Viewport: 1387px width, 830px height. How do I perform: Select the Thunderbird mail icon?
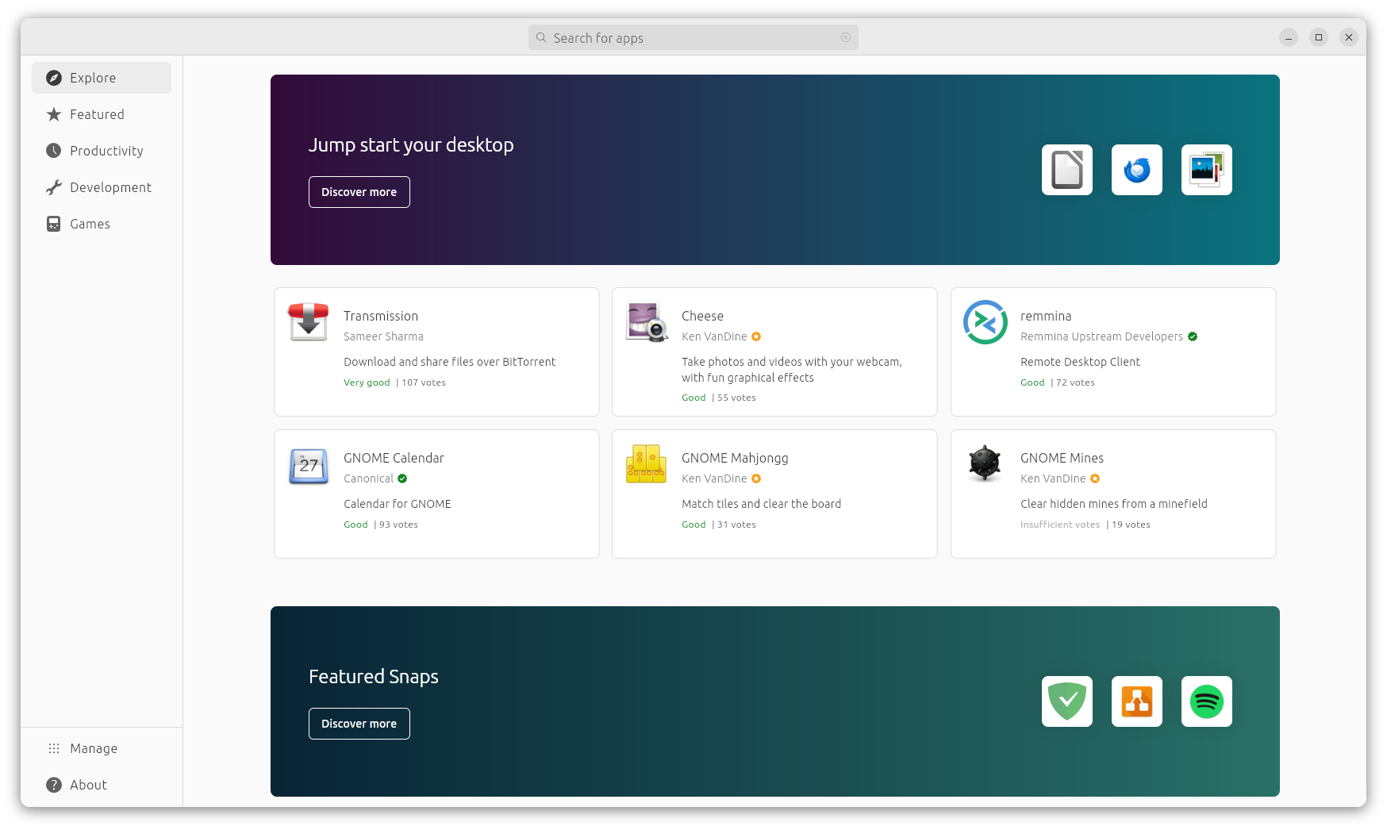[1136, 169]
